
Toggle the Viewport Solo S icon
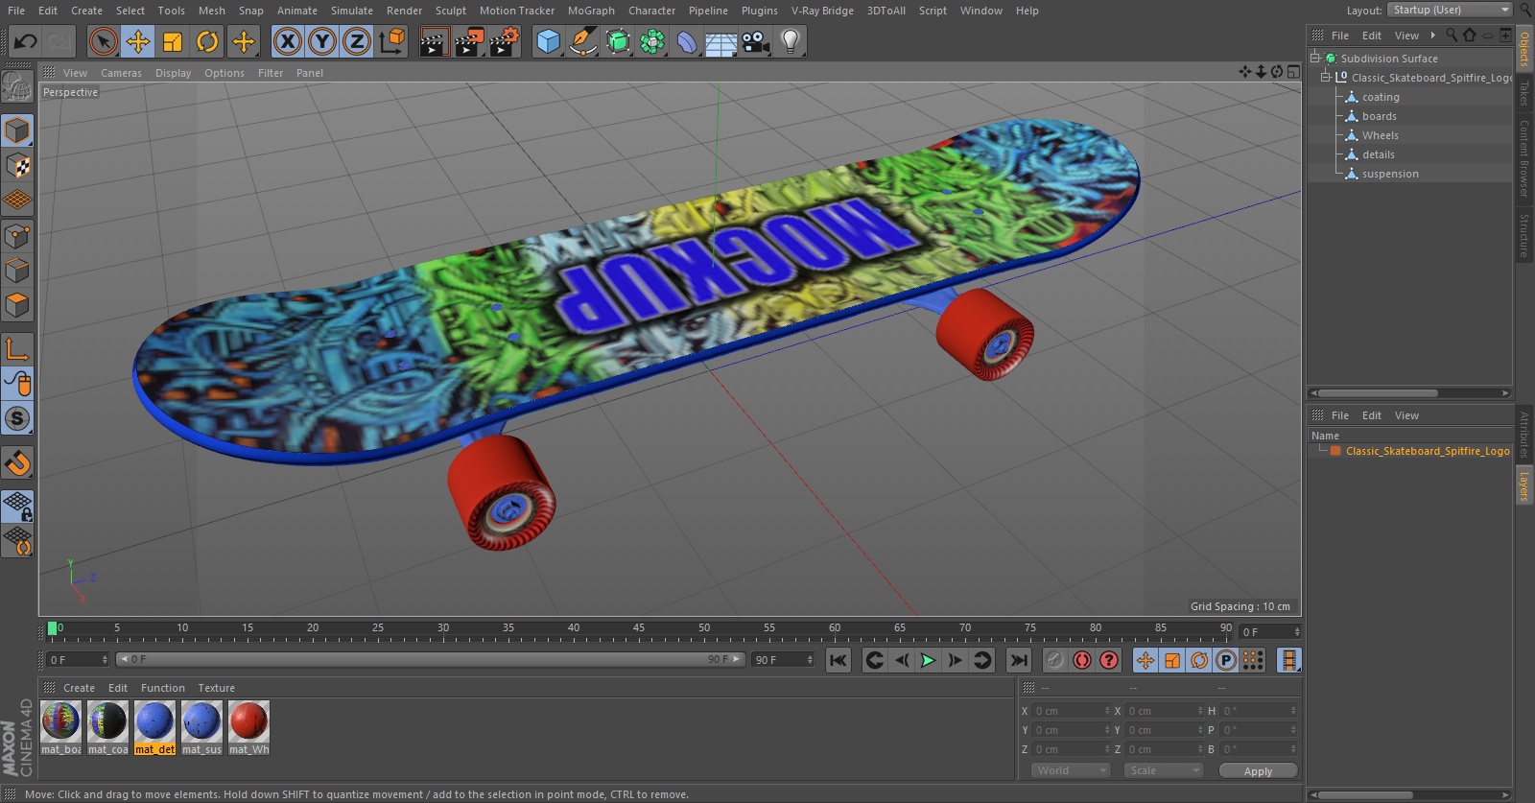click(17, 418)
